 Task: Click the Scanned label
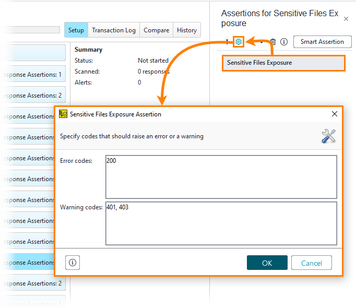click(87, 72)
